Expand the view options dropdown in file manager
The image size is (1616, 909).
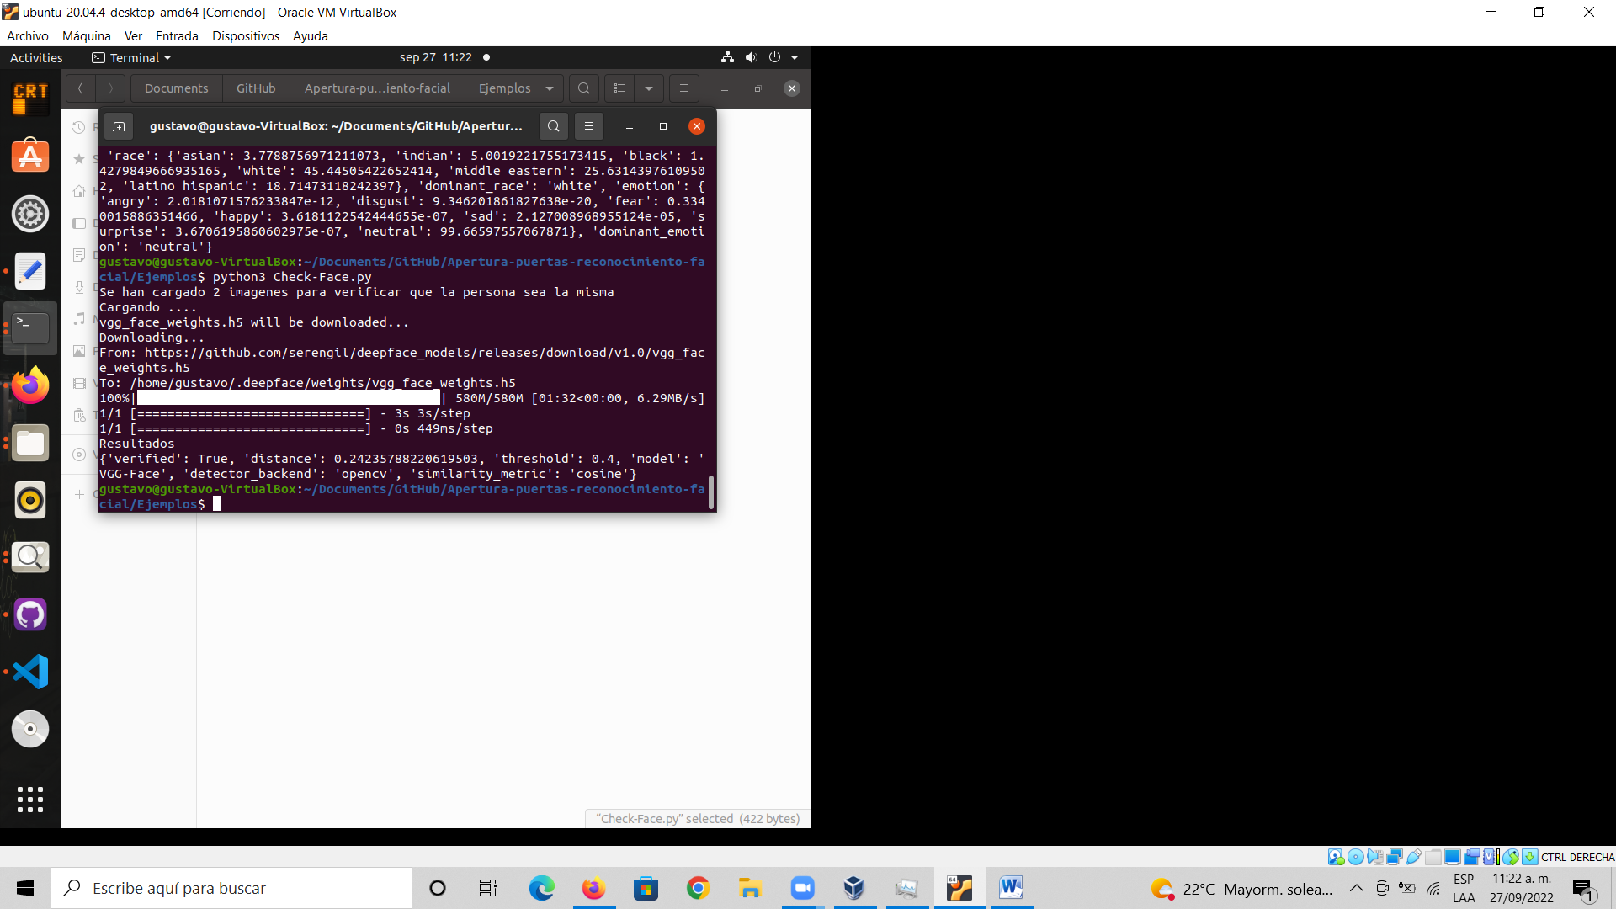point(648,88)
